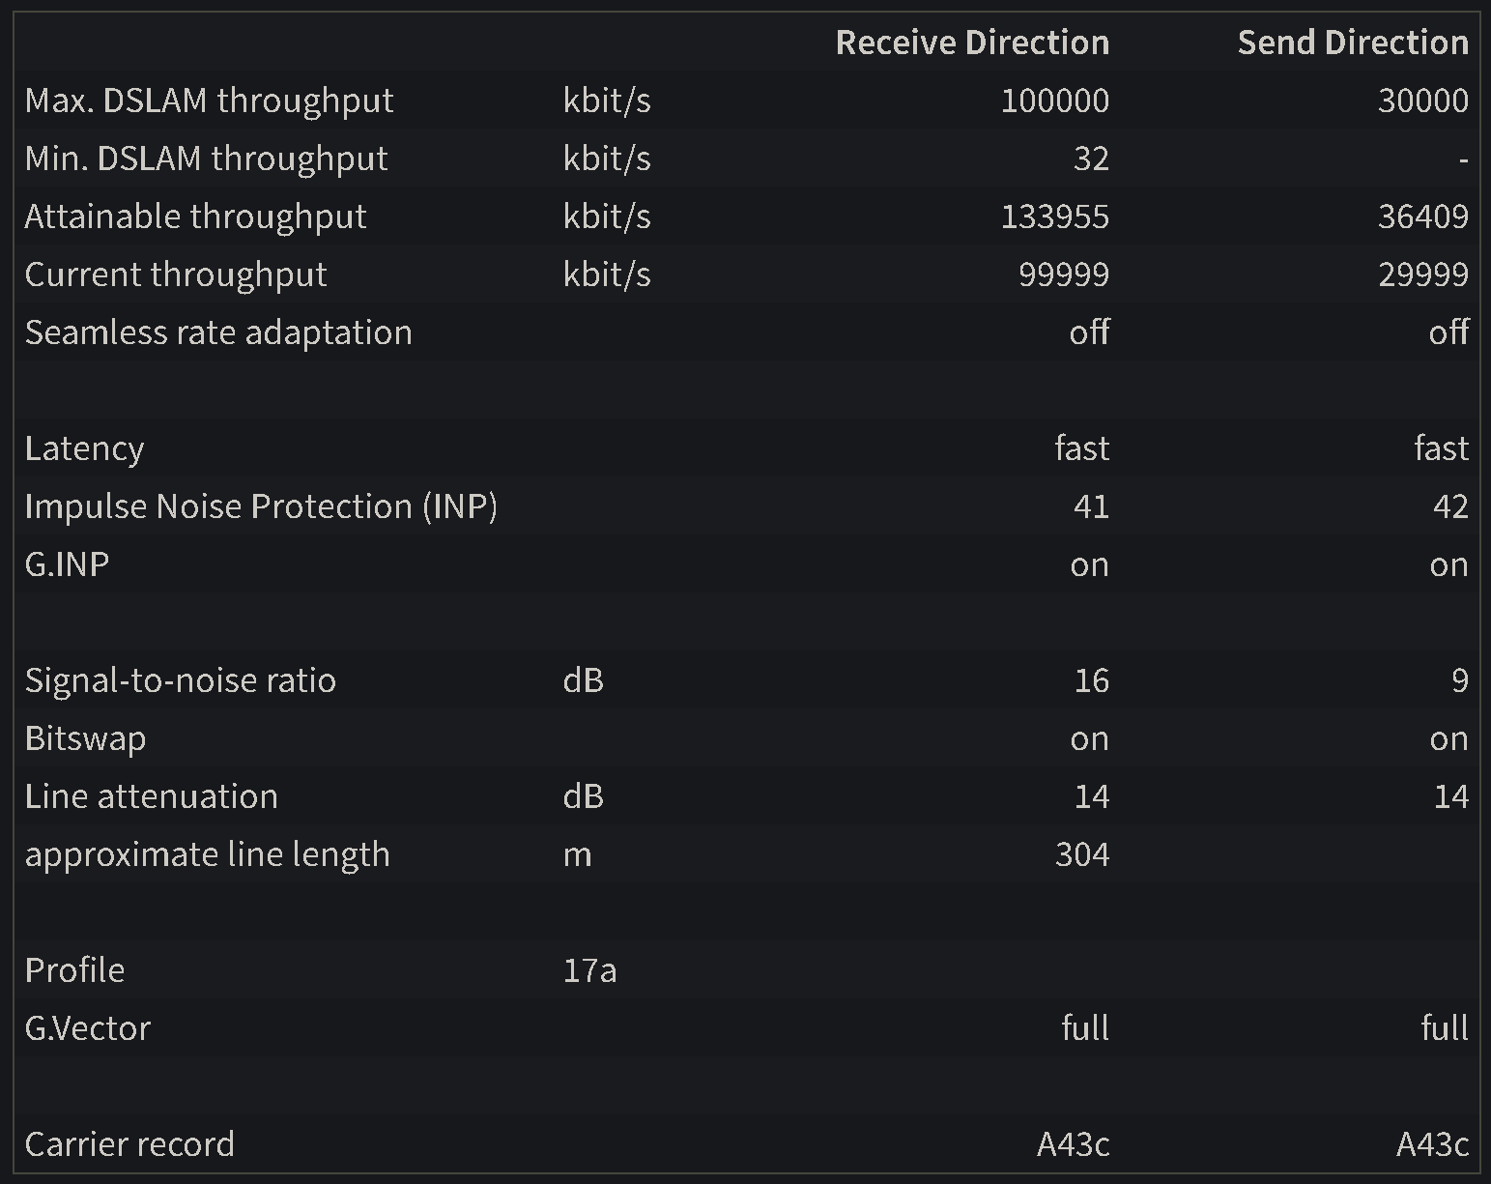This screenshot has width=1491, height=1184.
Task: Click the Seamless rate adaptation label
Action: point(218,332)
